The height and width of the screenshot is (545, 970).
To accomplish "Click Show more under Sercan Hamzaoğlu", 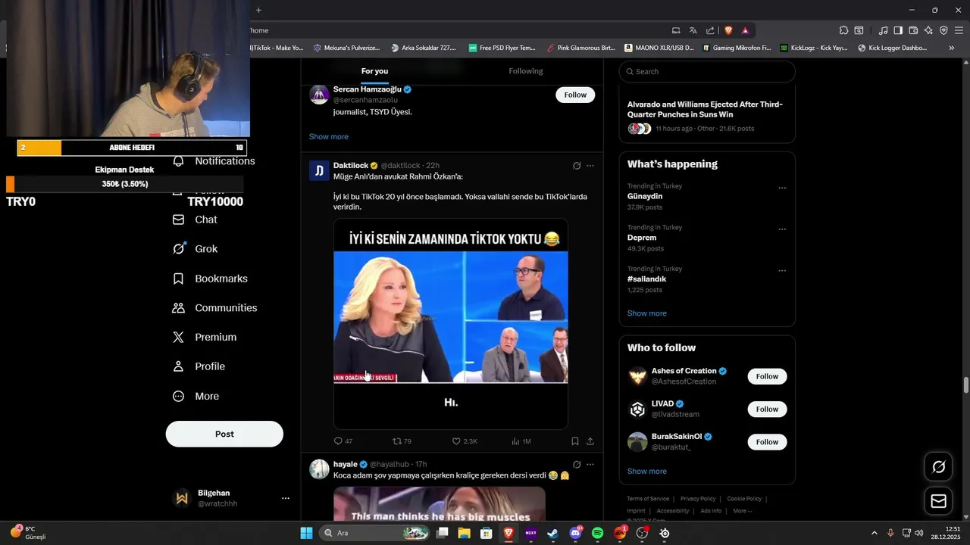I will (329, 137).
